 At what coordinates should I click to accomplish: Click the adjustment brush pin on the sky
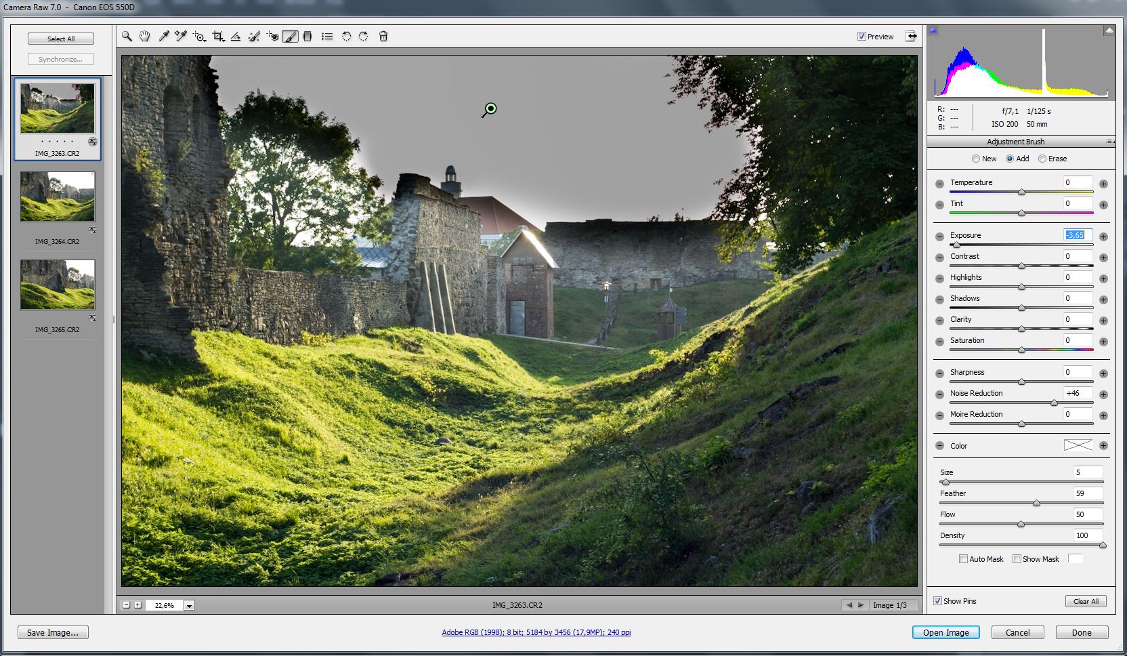(x=491, y=108)
